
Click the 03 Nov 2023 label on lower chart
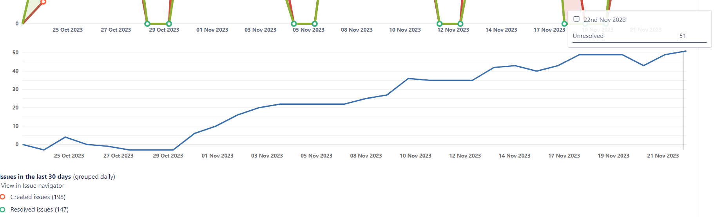[x=267, y=156]
